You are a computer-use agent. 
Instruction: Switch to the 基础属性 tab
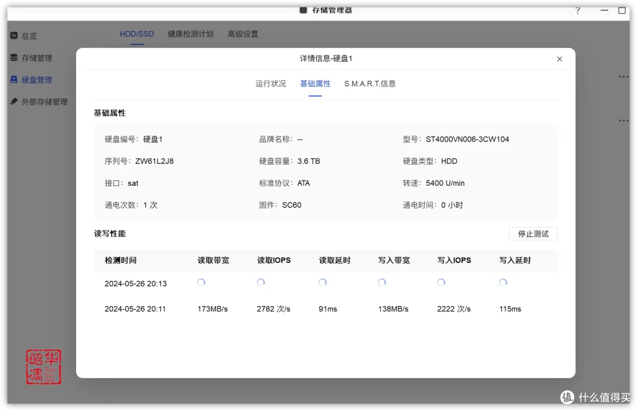point(315,84)
